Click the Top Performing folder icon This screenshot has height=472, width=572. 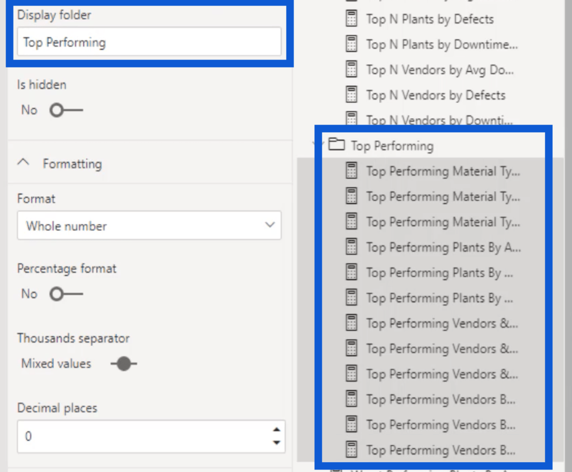[x=336, y=144]
